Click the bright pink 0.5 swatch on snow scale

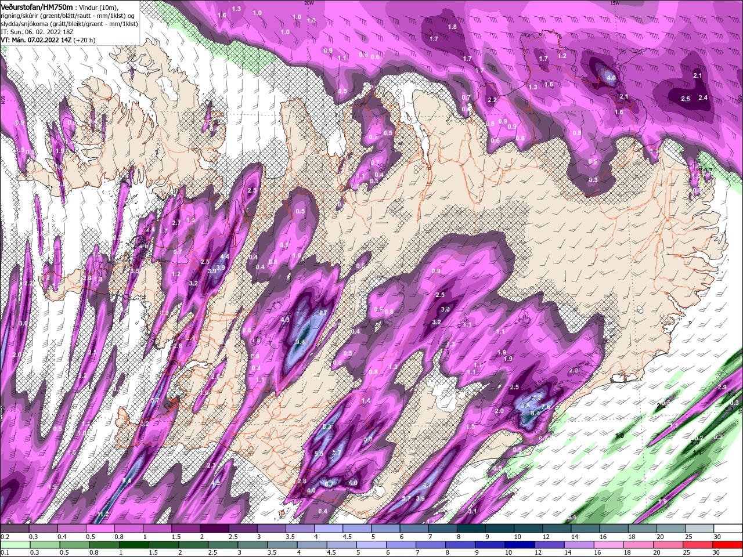[100, 529]
